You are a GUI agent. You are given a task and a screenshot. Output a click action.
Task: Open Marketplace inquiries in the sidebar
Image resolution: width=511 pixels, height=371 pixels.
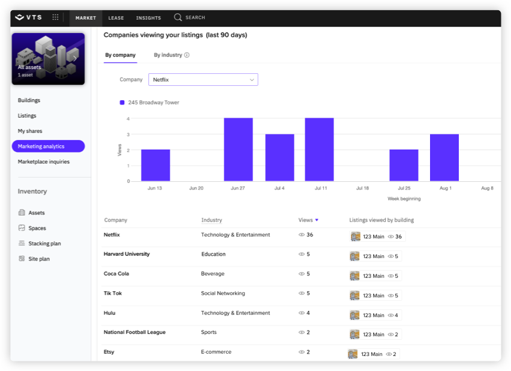tap(44, 161)
